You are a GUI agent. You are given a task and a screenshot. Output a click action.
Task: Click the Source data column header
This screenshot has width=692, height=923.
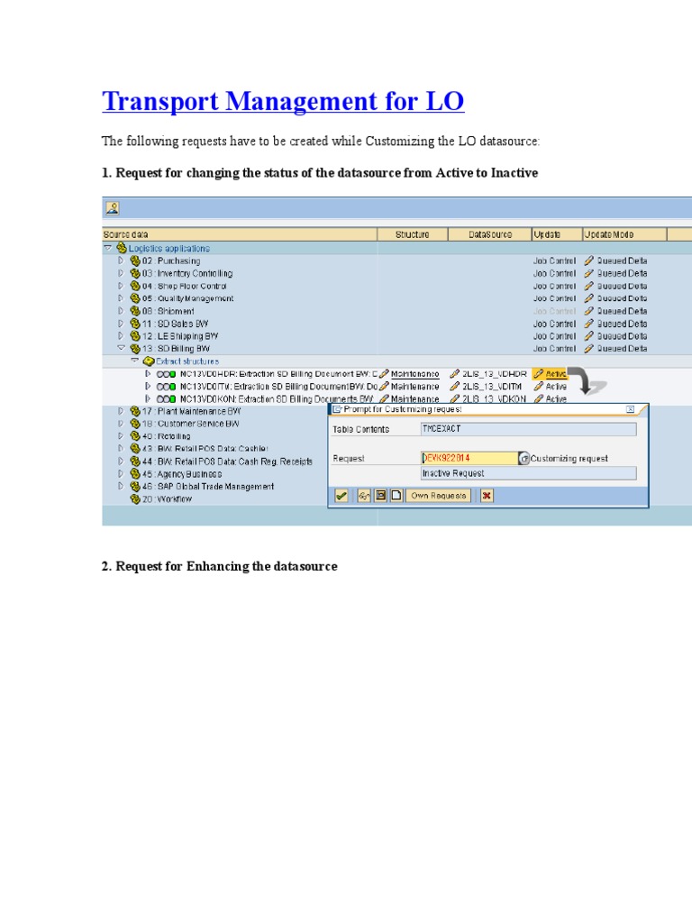tap(240, 234)
